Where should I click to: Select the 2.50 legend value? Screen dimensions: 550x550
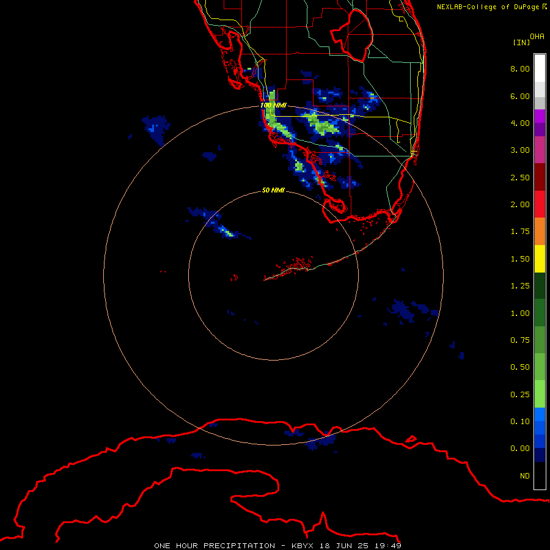coord(520,177)
